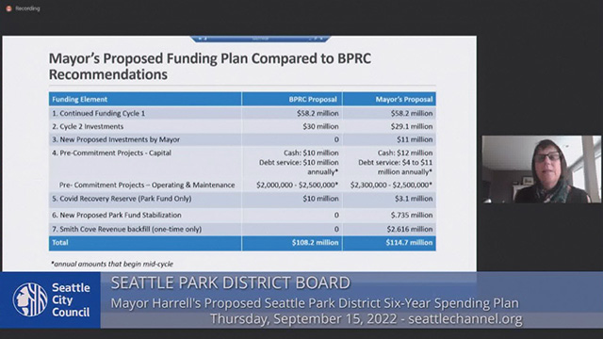Click the '$30 million' BPRC cell

click(320, 126)
